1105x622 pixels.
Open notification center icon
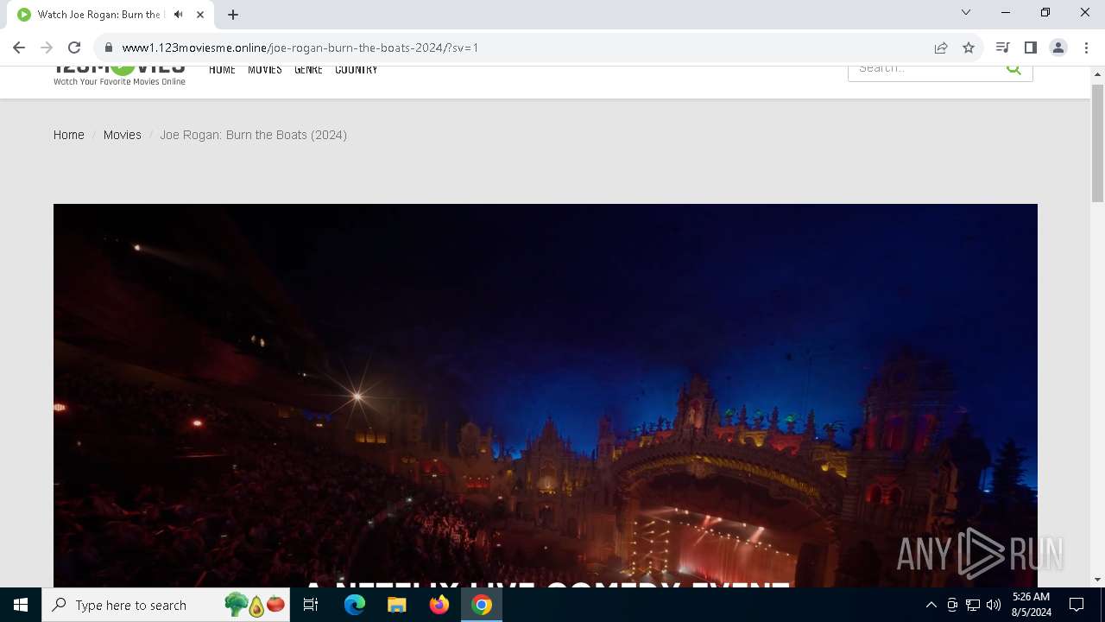(x=1077, y=605)
